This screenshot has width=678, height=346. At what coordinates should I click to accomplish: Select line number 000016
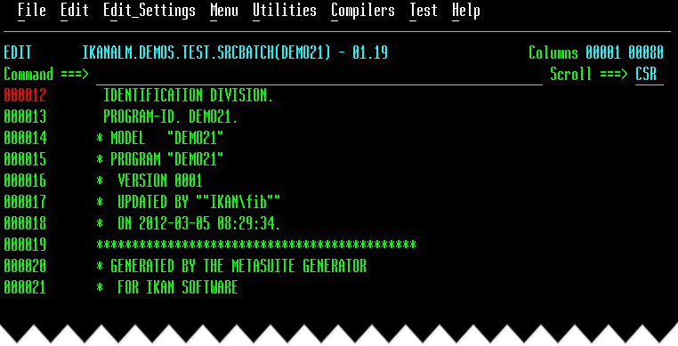(x=25, y=181)
